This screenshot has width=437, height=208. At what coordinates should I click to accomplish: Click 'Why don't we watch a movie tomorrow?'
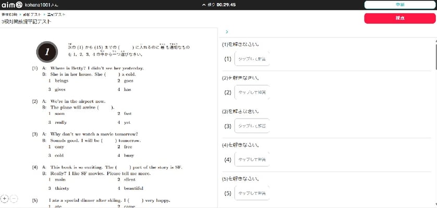(94, 134)
